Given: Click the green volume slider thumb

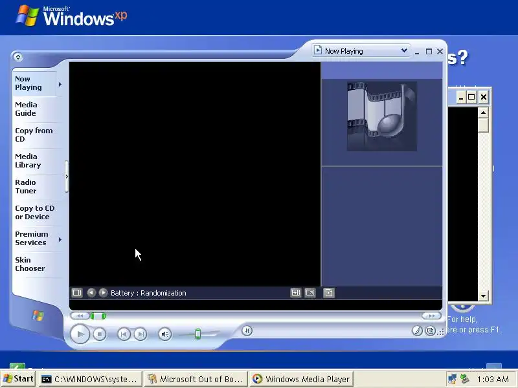Looking at the screenshot, I should 198,334.
